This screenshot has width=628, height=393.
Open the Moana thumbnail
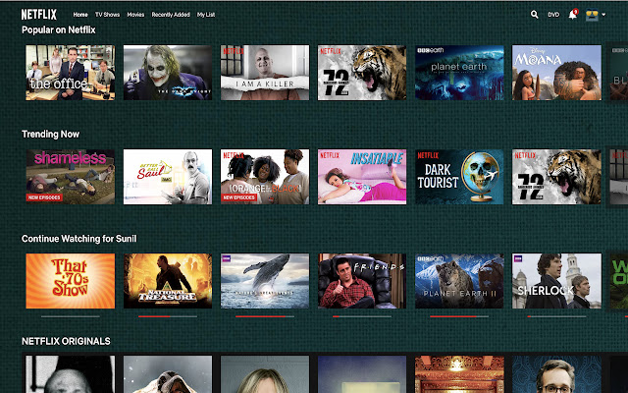pyautogui.click(x=556, y=73)
